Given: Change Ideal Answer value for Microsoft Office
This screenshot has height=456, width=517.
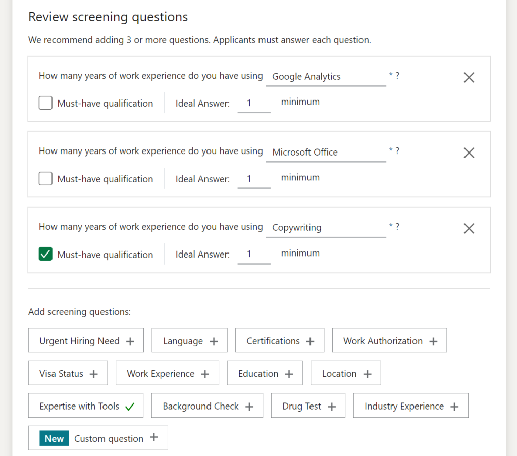Looking at the screenshot, I should pos(254,179).
